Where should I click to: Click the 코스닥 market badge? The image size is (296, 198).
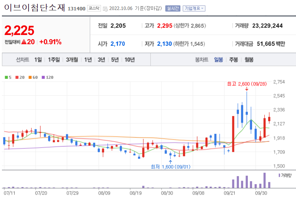(x=94, y=8)
